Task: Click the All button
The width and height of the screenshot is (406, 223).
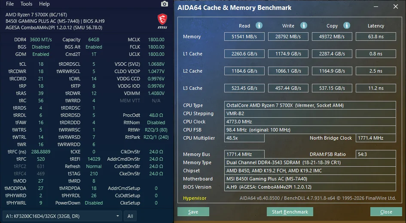Action: 130,216
